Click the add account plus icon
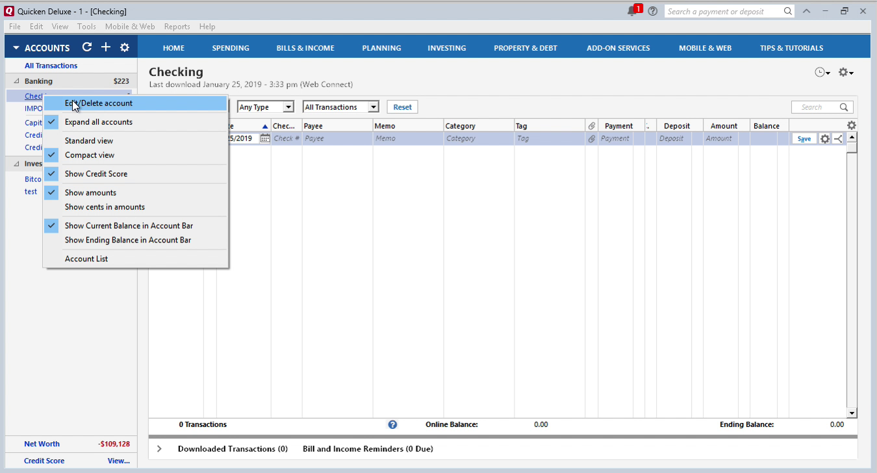This screenshot has width=877, height=473. coord(106,47)
